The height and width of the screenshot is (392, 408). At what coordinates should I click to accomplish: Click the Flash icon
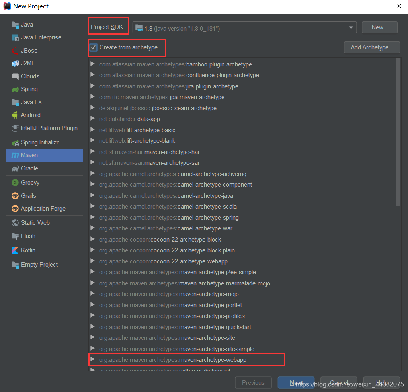15,236
